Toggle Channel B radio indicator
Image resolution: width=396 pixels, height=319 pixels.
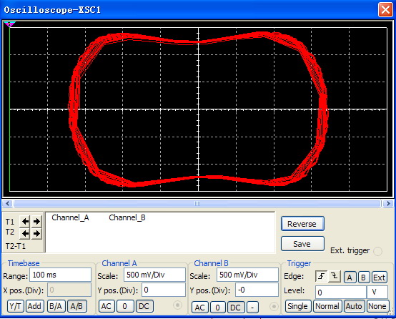274,307
